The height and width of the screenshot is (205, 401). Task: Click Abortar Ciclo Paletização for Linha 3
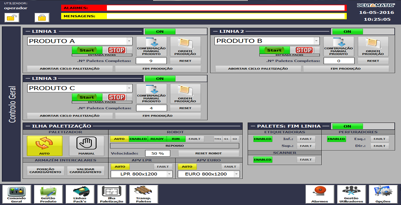pos(69,116)
